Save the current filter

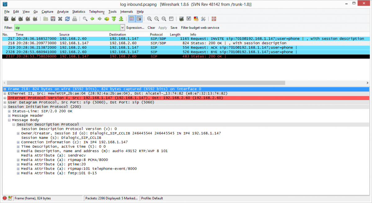coord(174,27)
